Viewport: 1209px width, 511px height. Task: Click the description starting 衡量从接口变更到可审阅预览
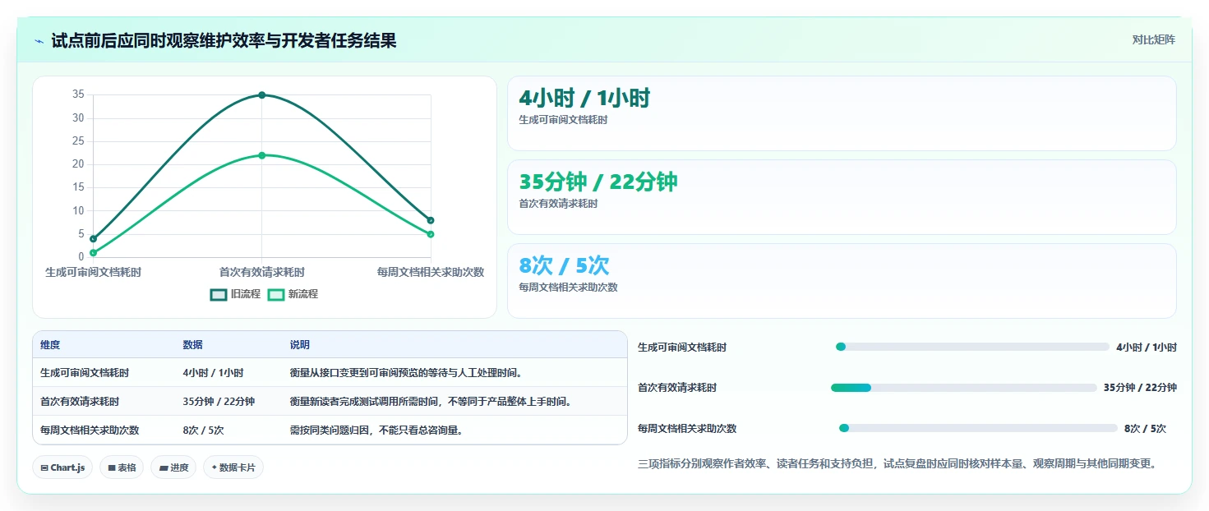point(406,373)
